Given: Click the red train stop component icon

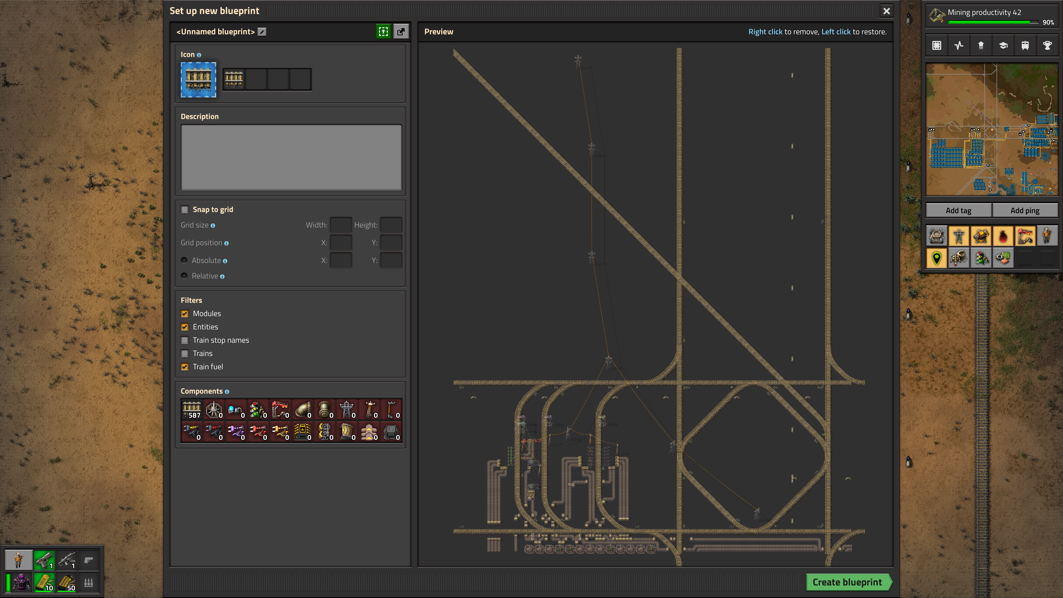Looking at the screenshot, I should pos(281,409).
